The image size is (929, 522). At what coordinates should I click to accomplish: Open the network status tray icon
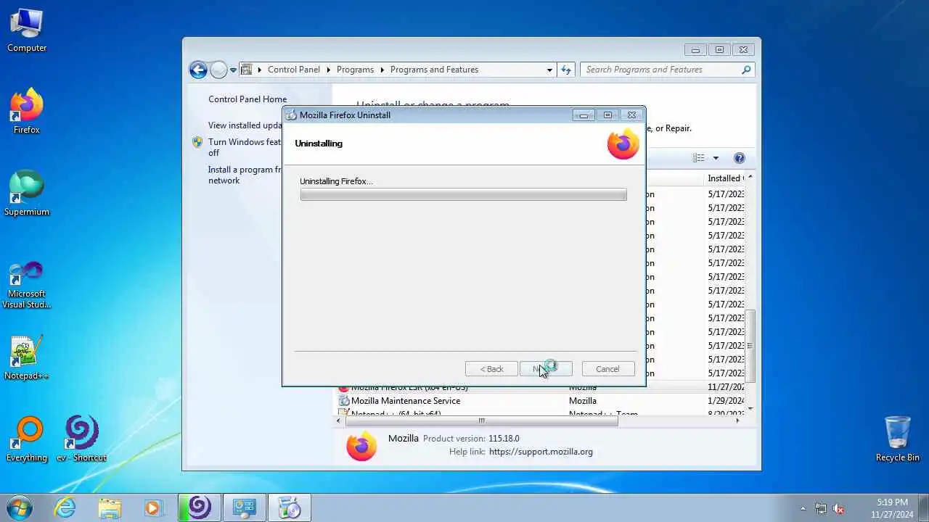(x=821, y=508)
